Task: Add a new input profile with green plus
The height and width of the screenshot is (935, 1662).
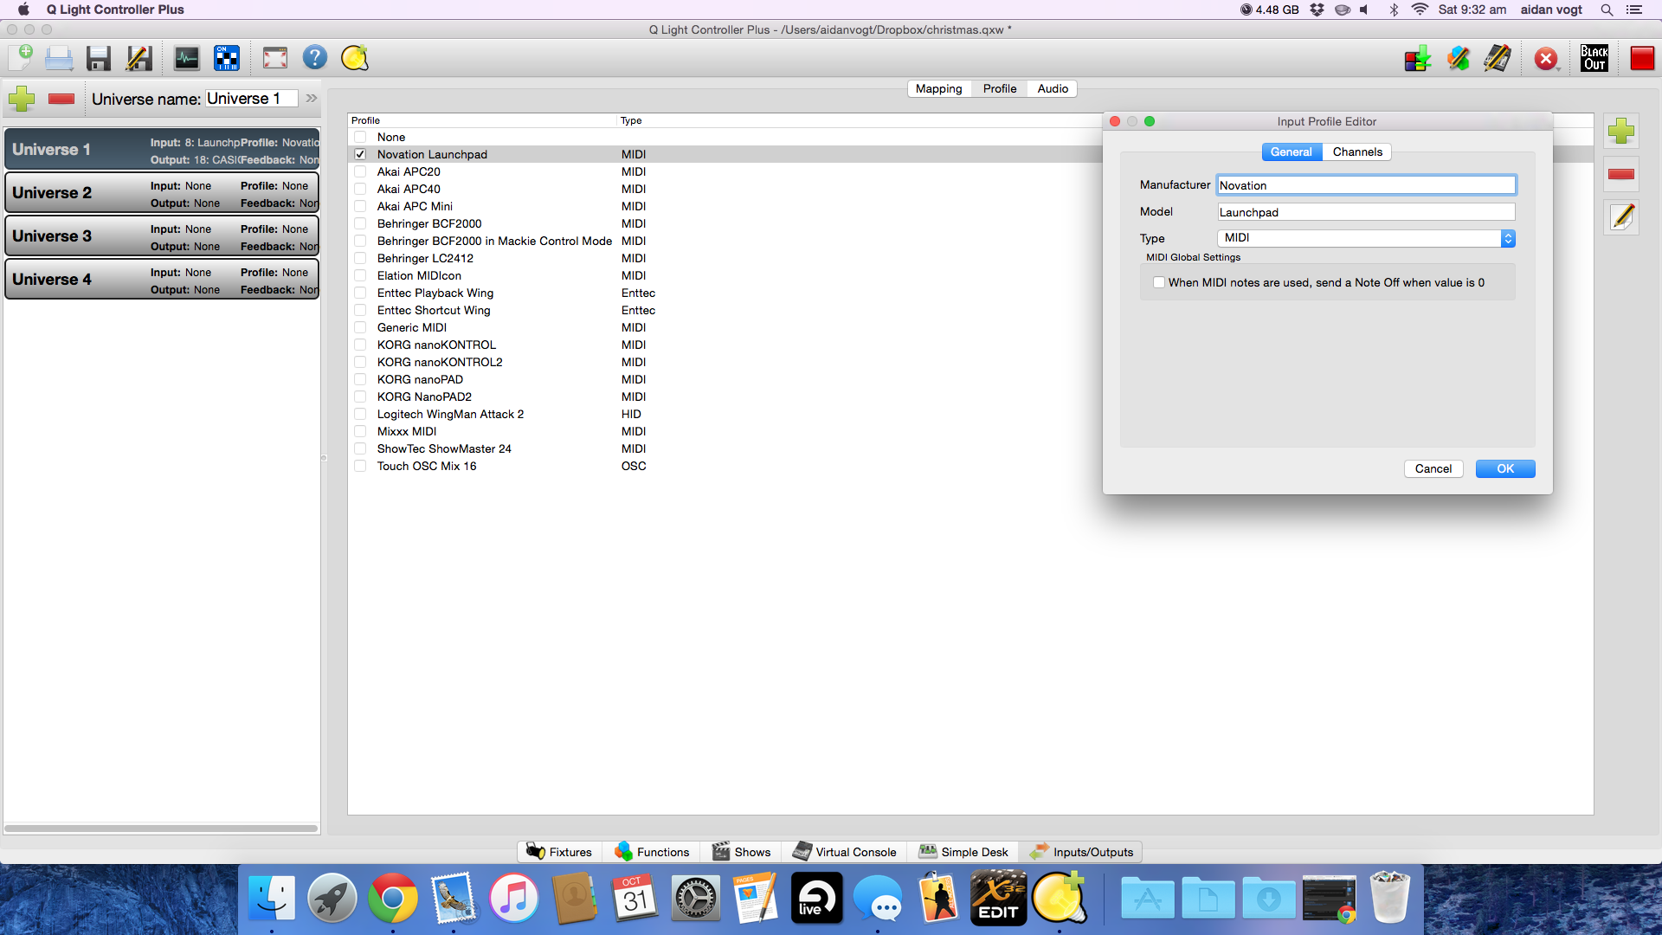Action: coord(1621,132)
